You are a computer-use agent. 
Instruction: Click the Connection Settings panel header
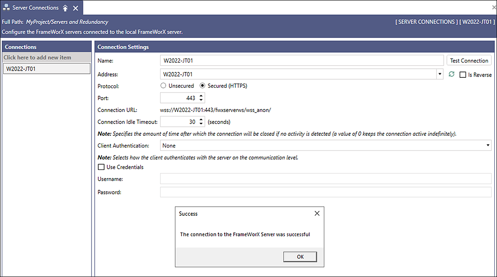click(295, 47)
